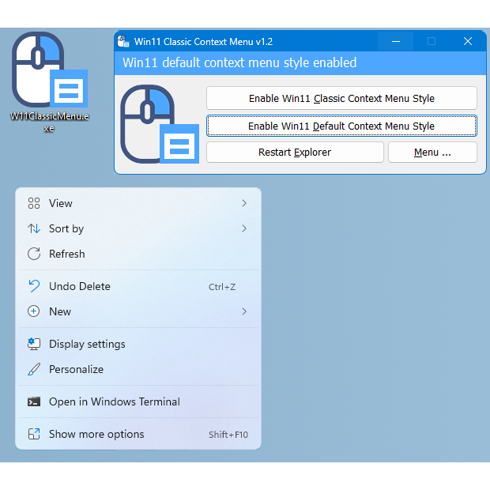Click the Display settings monitor icon
490x490 pixels.
(34, 344)
